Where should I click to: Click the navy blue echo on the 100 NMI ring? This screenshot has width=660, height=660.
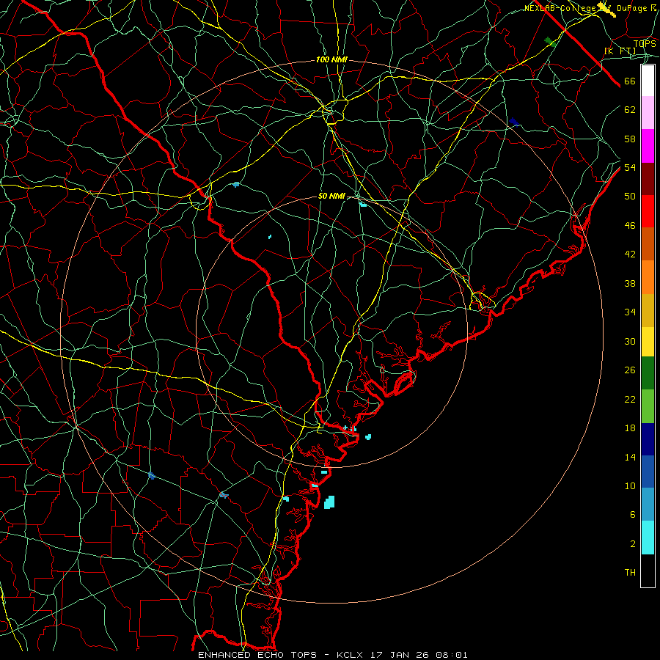pyautogui.click(x=513, y=122)
